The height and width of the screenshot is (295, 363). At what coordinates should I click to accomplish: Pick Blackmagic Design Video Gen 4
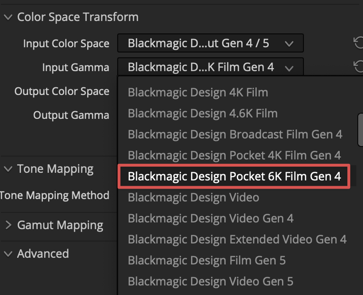tap(211, 219)
